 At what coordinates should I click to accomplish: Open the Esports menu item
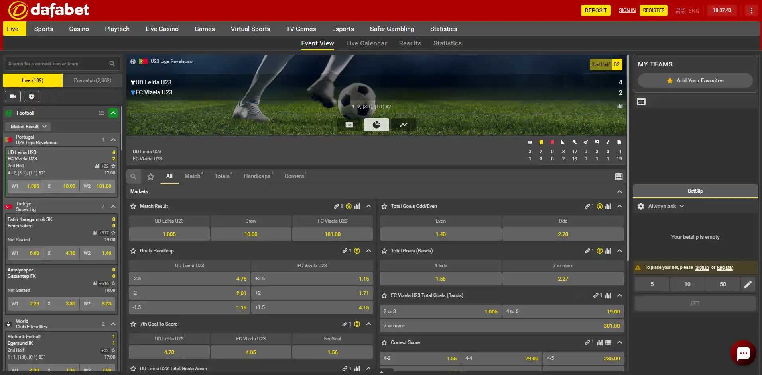point(343,29)
